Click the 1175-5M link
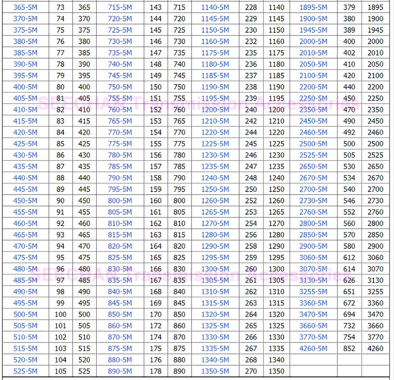394x380 pixels. coord(215,53)
